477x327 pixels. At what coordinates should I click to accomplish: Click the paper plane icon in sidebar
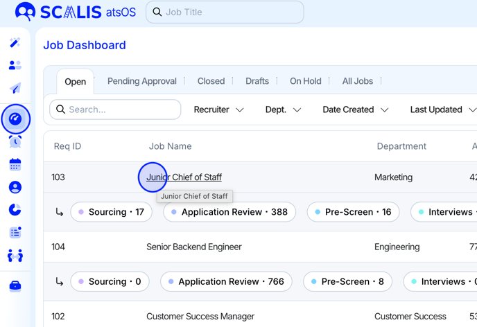click(x=15, y=88)
